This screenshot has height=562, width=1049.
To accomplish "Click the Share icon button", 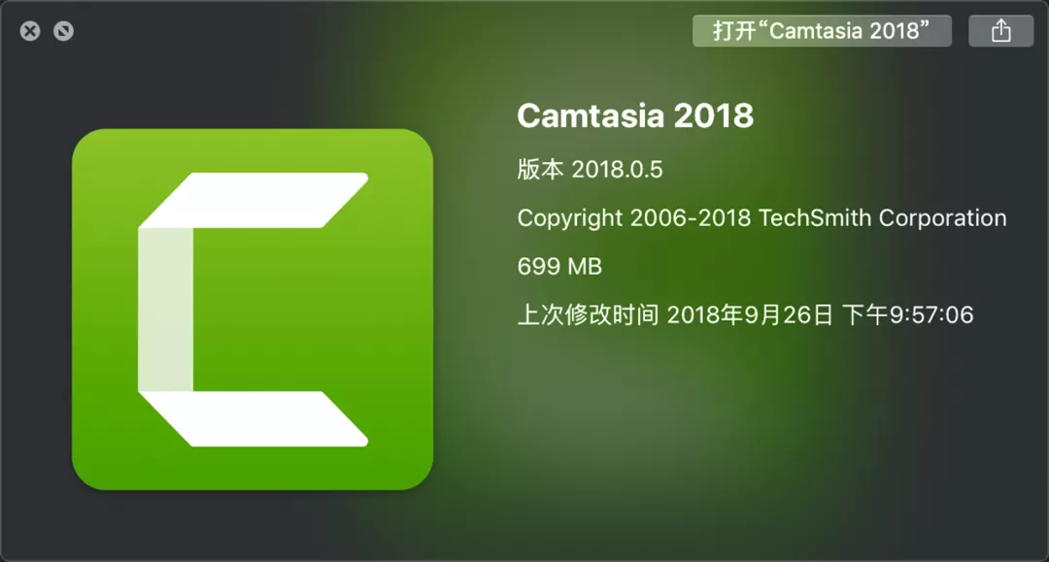I will pos(1000,31).
